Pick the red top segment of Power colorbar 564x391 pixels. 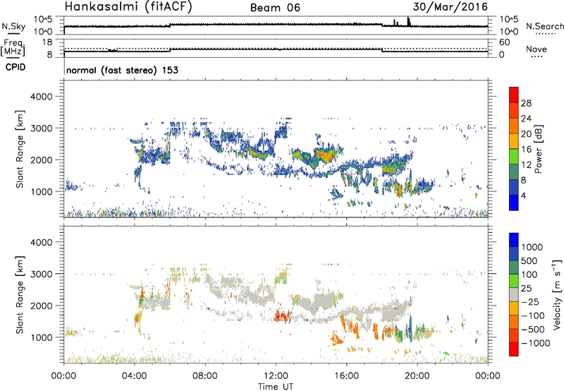(x=514, y=95)
